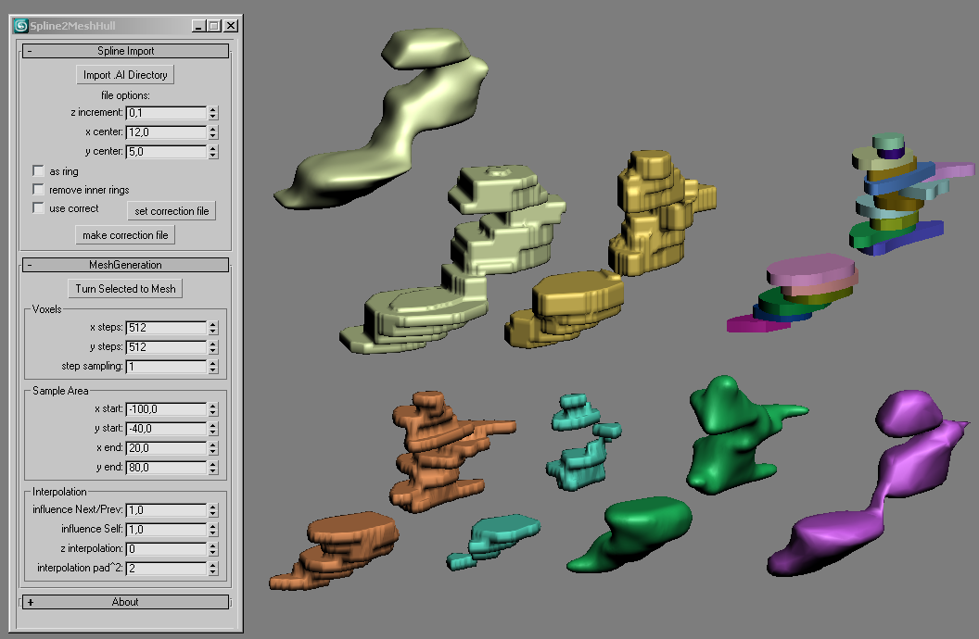Click the x center spinner arrows
Screen dimensions: 979x639
(x=213, y=132)
